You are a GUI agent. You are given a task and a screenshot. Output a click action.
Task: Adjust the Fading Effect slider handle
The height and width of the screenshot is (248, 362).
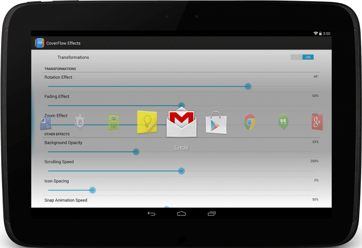[x=181, y=105]
